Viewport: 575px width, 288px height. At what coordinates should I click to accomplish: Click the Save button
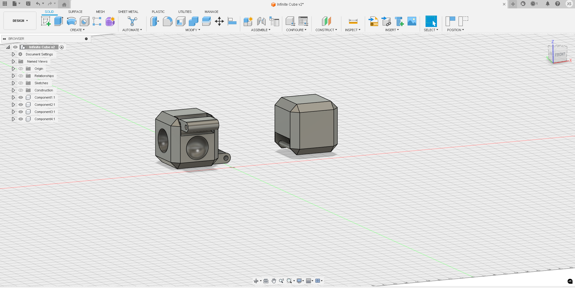click(28, 4)
